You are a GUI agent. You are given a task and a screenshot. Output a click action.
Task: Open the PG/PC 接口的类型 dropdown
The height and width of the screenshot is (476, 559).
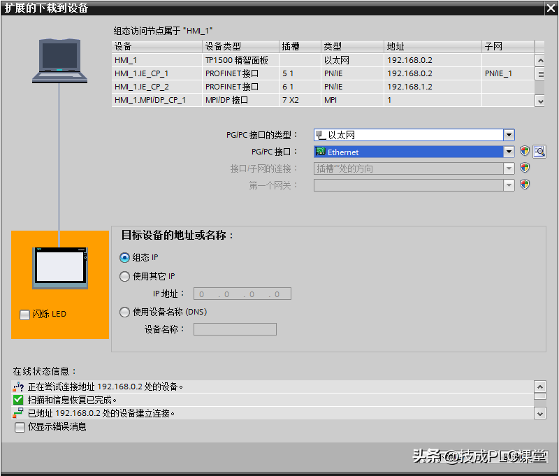tap(509, 135)
